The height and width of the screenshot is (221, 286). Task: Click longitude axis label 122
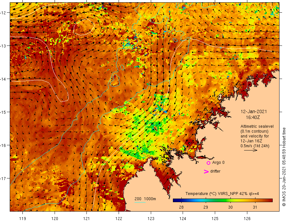pos(119,218)
